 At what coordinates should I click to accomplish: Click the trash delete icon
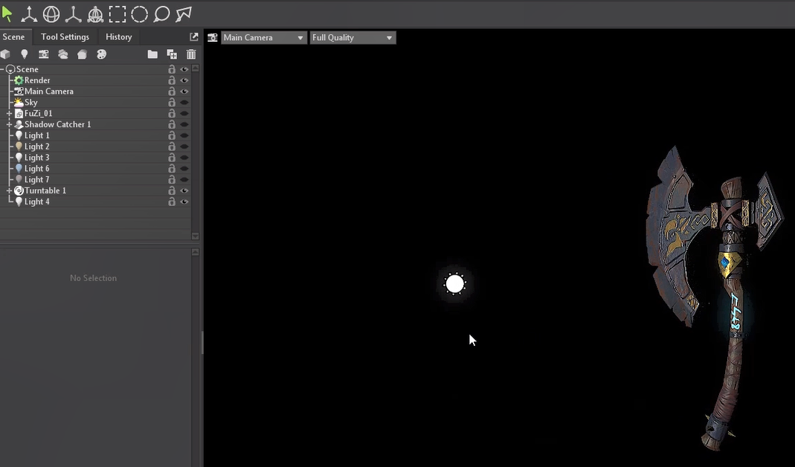pyautogui.click(x=191, y=54)
